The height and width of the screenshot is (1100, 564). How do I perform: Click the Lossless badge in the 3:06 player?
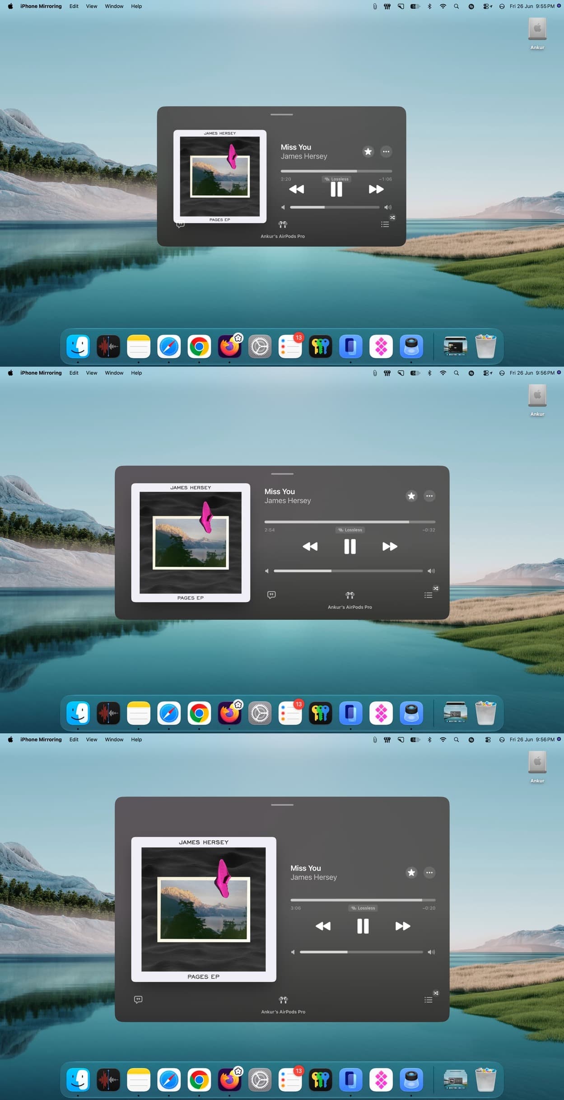coord(363,908)
